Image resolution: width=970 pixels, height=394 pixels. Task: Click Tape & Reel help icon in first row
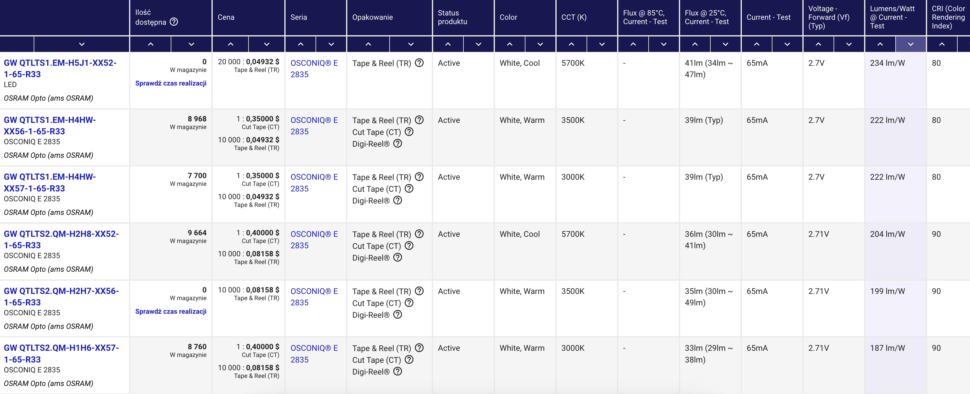tap(419, 63)
